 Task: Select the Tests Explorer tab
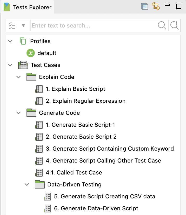(x=28, y=7)
